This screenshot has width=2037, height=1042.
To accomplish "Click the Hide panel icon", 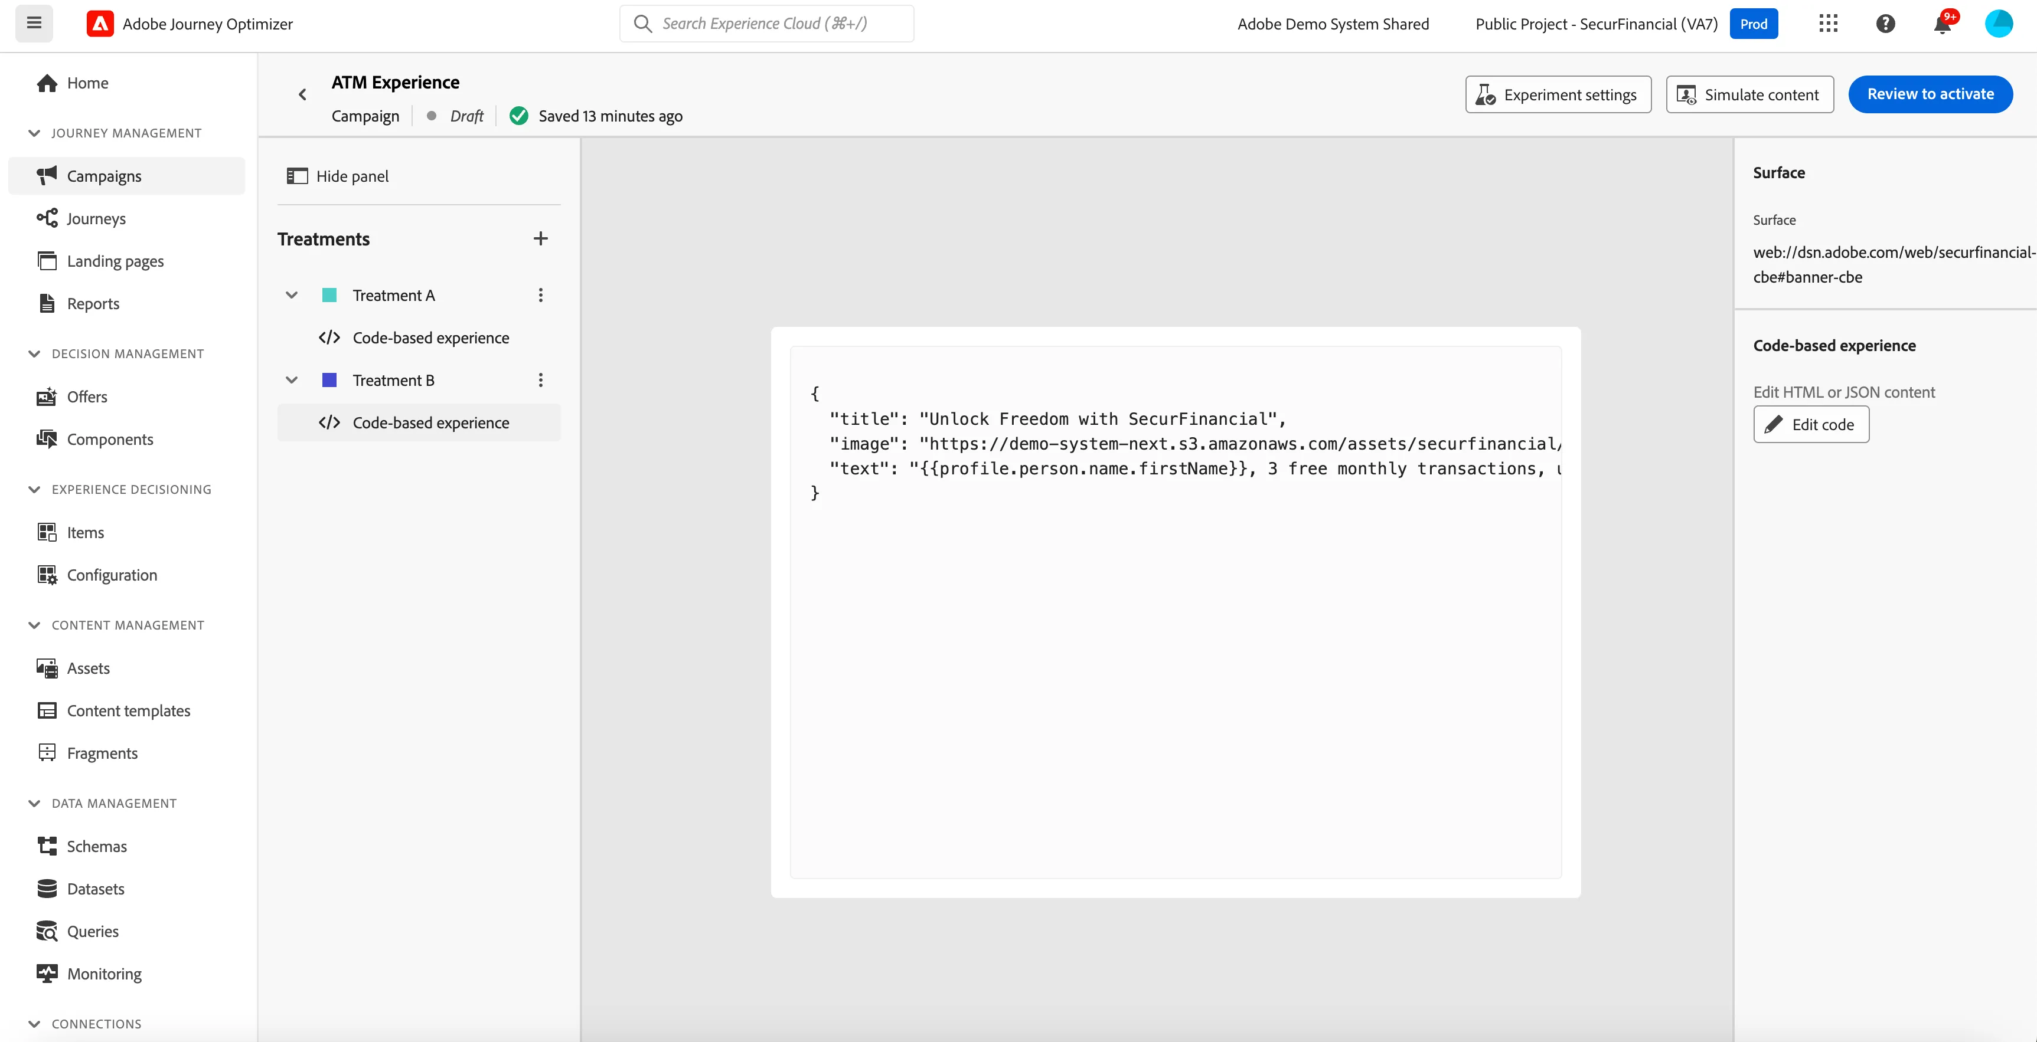I will pos(298,176).
